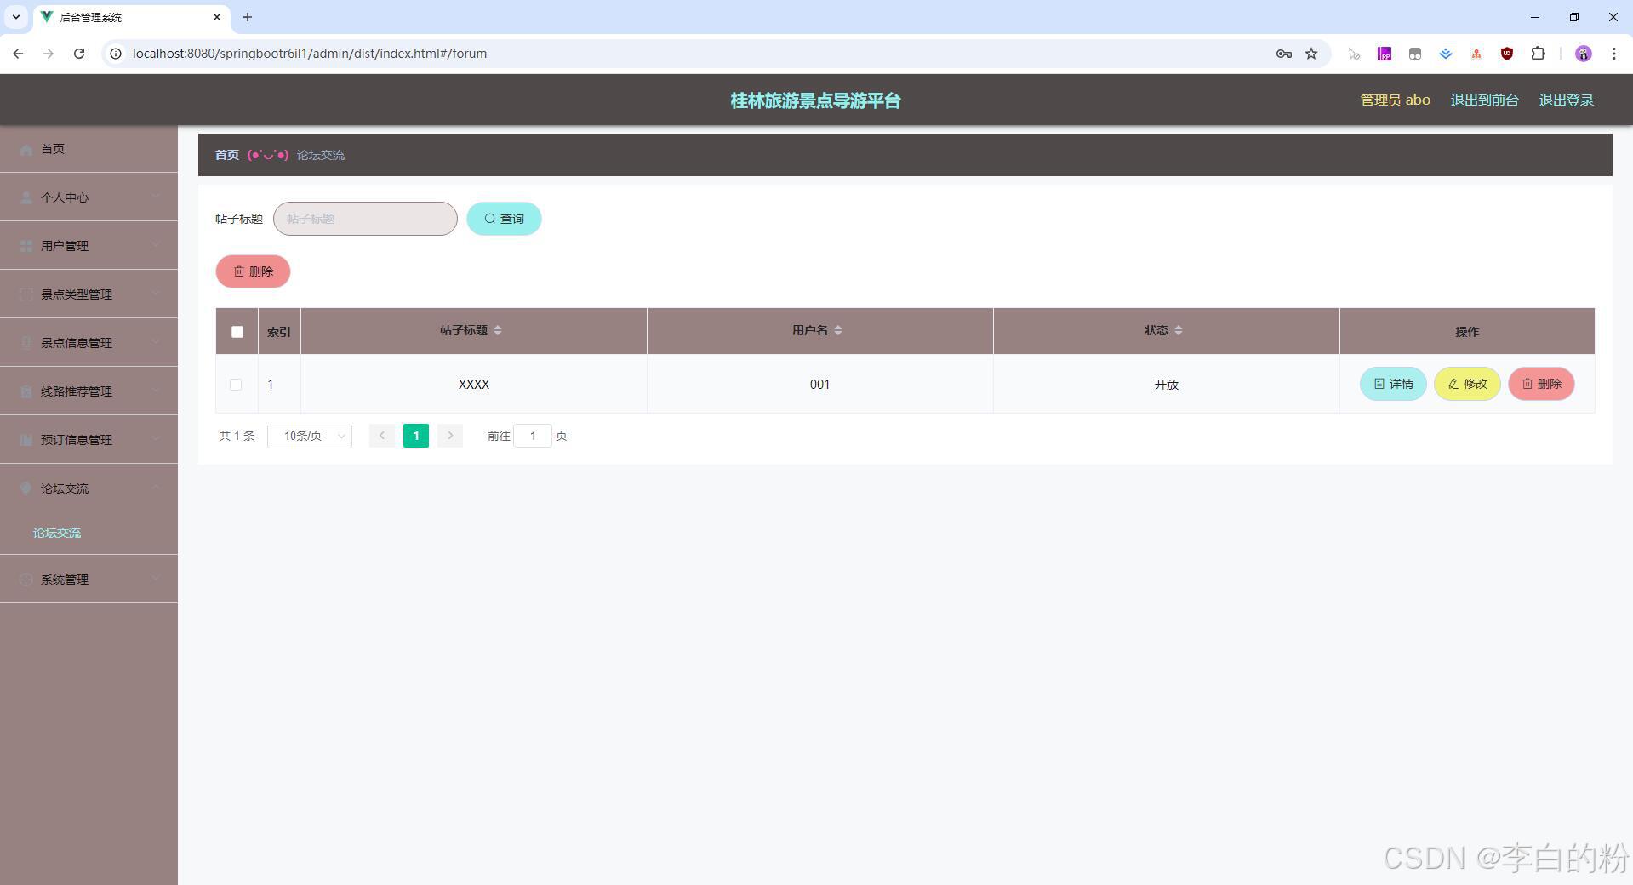Click 修改 button for row XXXX

[x=1467, y=384]
